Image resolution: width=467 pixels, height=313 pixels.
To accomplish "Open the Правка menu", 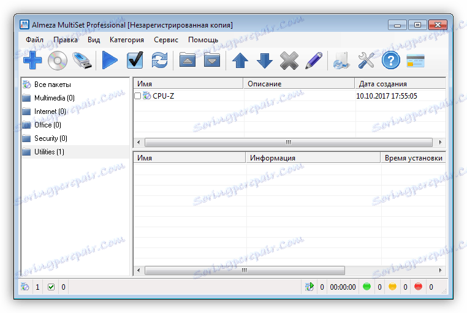I will [x=66, y=40].
